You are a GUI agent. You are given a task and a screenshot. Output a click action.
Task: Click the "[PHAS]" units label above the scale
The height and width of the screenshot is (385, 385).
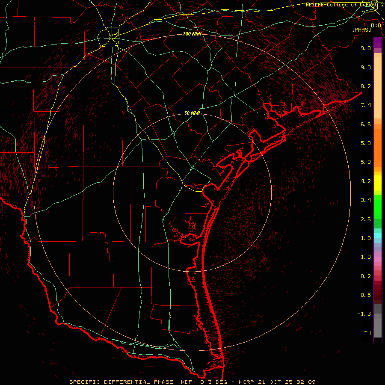361,30
